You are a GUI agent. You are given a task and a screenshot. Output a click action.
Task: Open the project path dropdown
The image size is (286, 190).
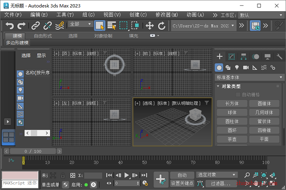tap(203, 26)
